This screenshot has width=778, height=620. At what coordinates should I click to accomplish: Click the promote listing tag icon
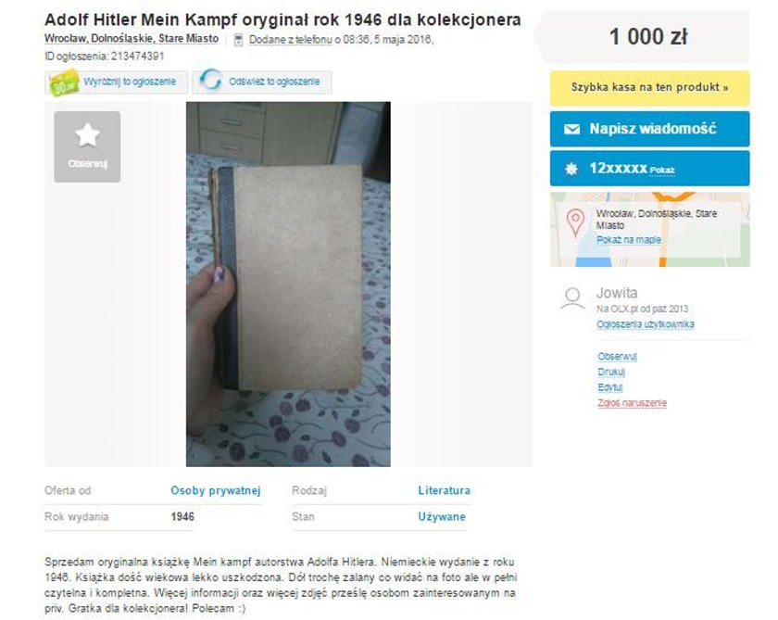click(64, 82)
